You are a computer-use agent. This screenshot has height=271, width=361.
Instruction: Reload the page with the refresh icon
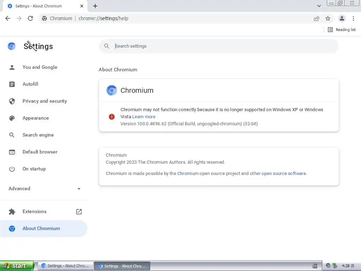click(x=30, y=18)
